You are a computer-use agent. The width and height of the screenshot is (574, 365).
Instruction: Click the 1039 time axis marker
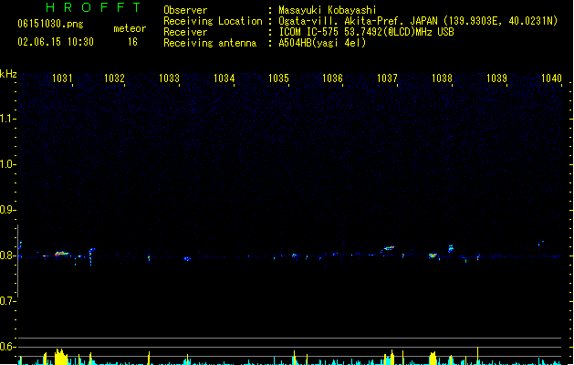[x=496, y=78]
